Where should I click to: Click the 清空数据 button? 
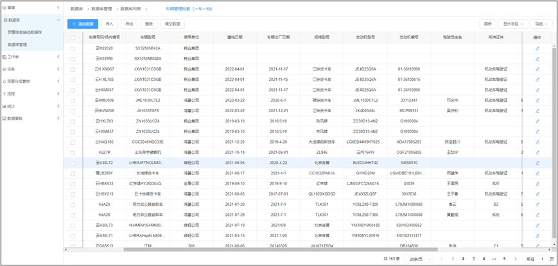click(172, 24)
